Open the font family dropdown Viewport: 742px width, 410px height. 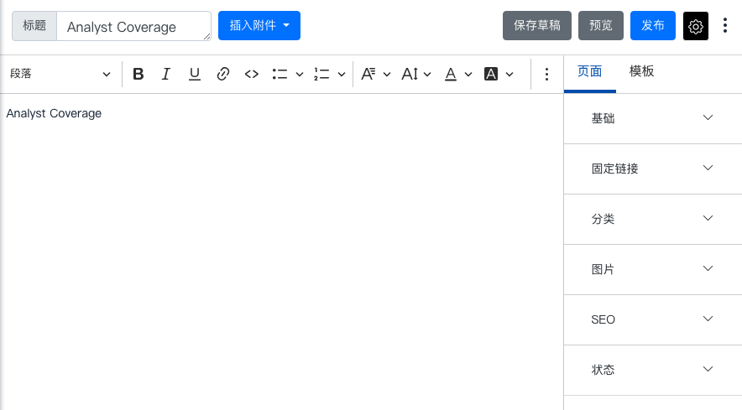click(375, 74)
